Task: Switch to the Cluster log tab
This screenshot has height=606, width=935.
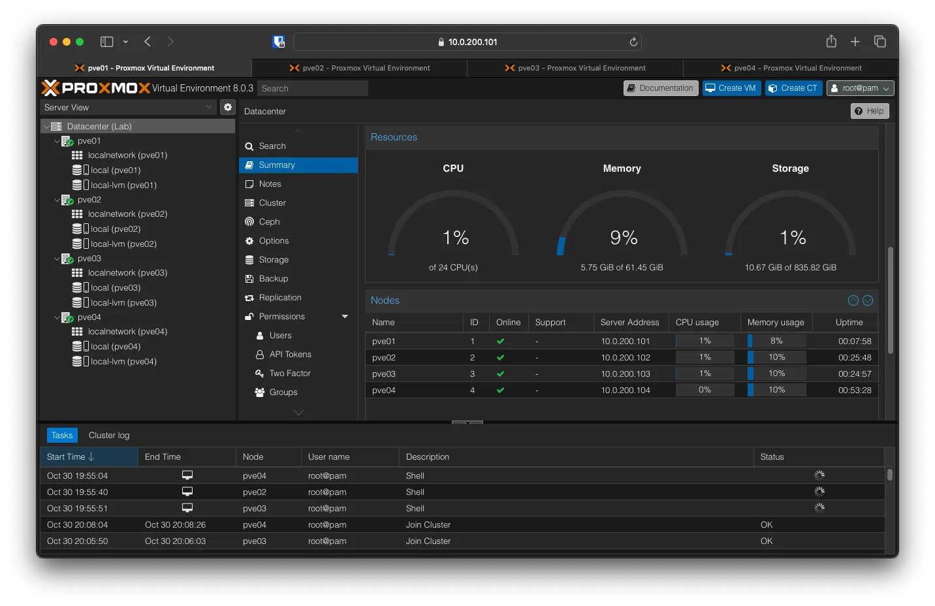Action: pos(109,436)
